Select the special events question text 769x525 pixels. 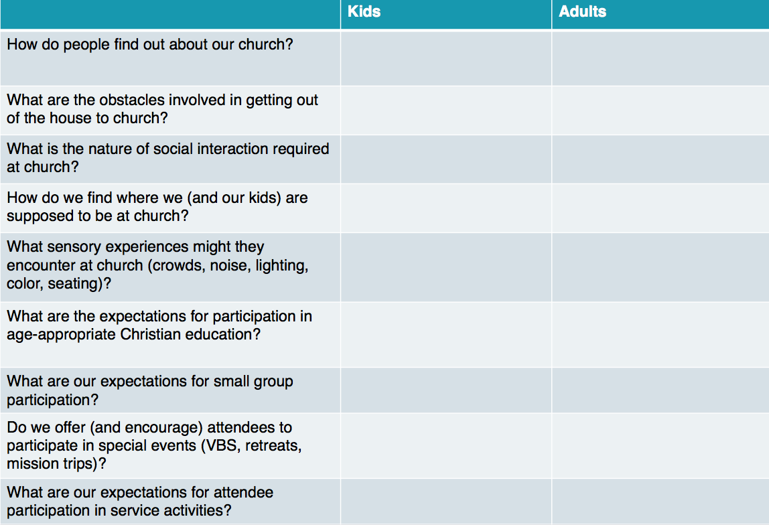154,445
